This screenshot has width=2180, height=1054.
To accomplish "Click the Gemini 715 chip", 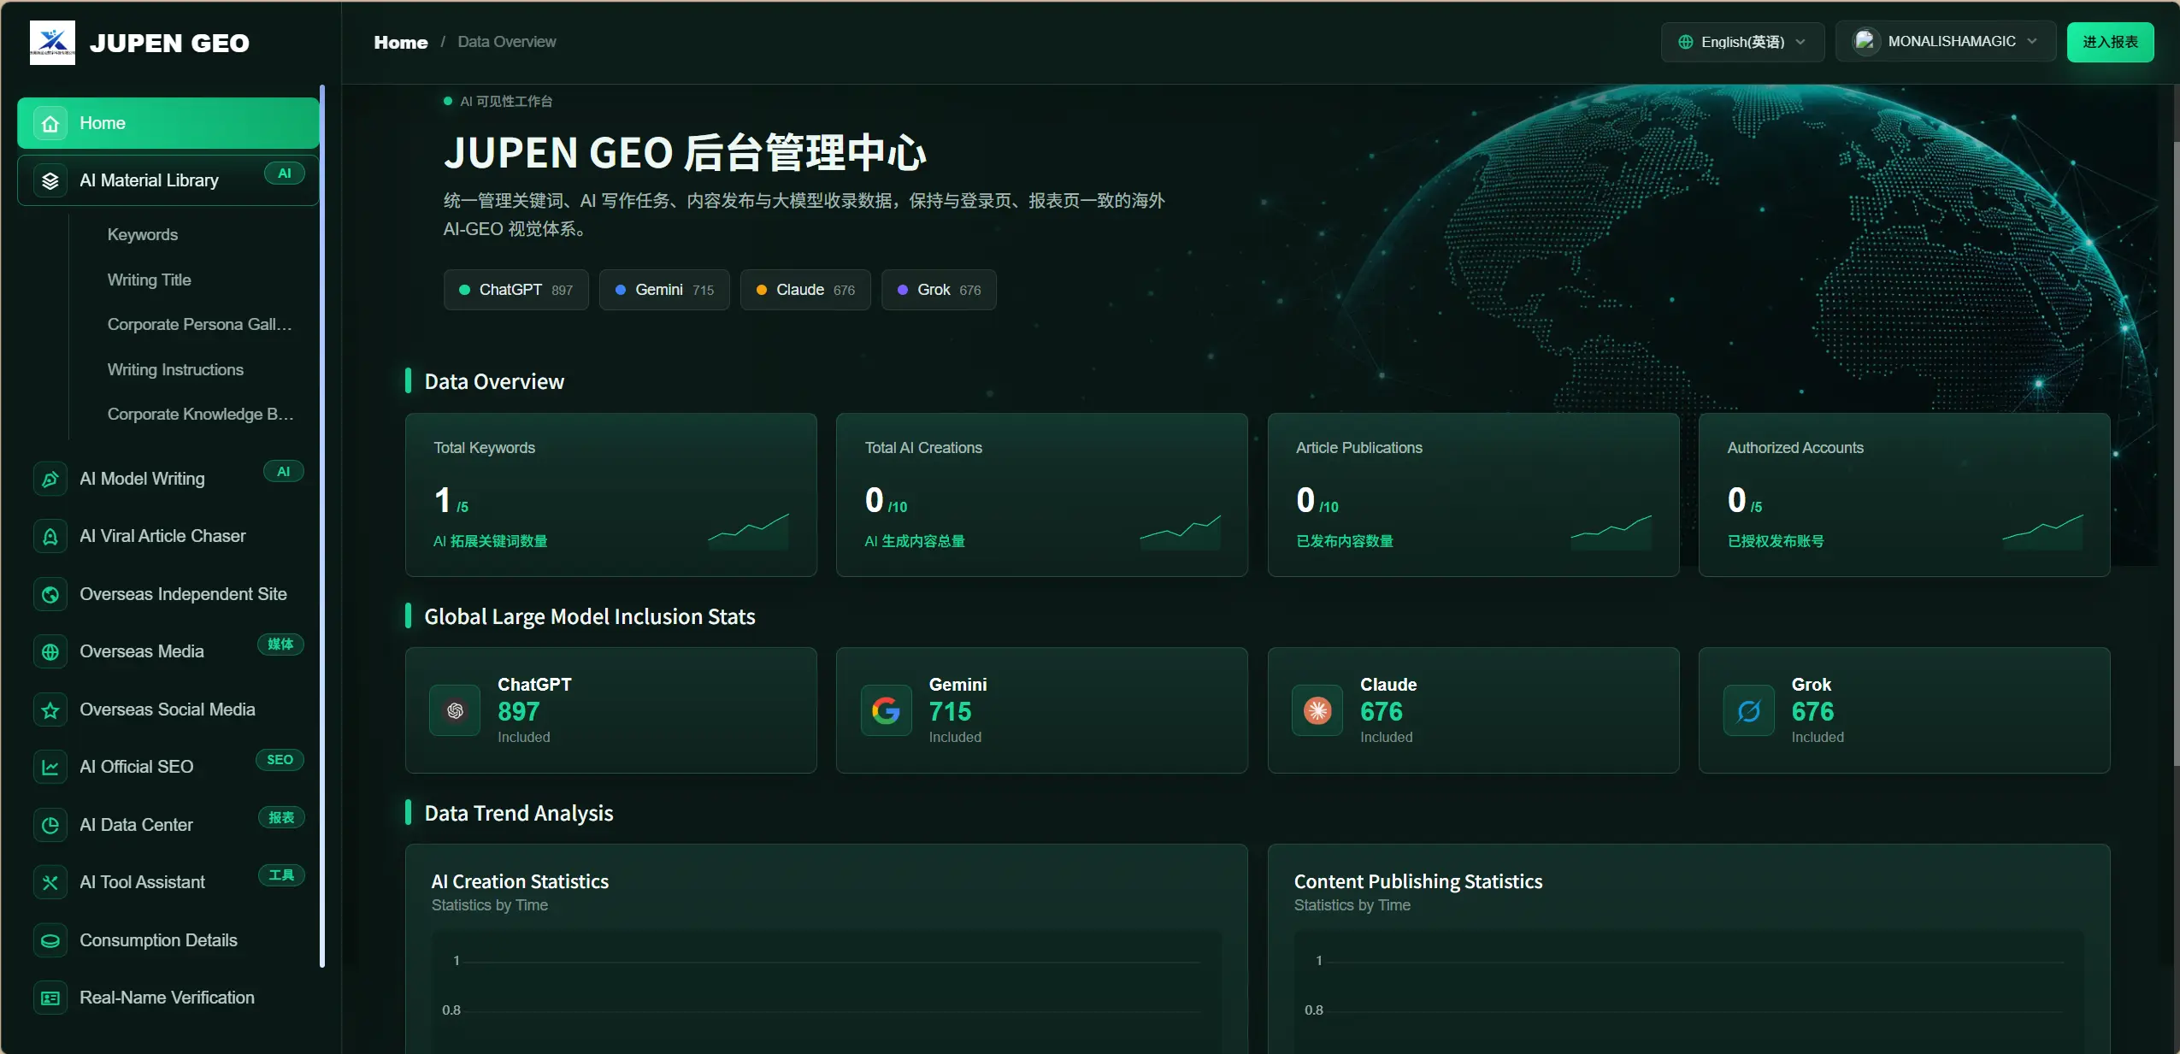I will 664,290.
